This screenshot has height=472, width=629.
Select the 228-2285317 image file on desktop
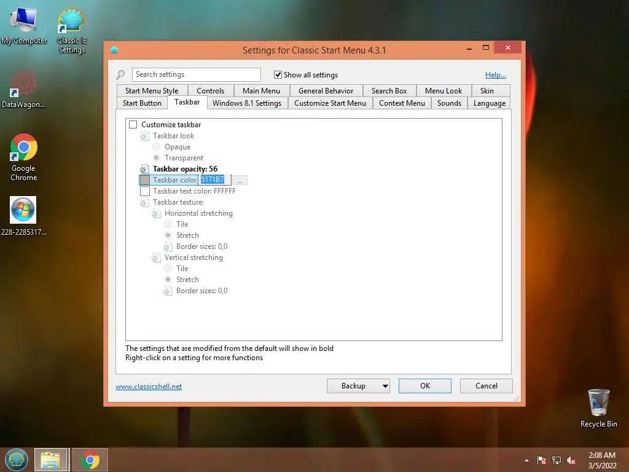pos(23,216)
